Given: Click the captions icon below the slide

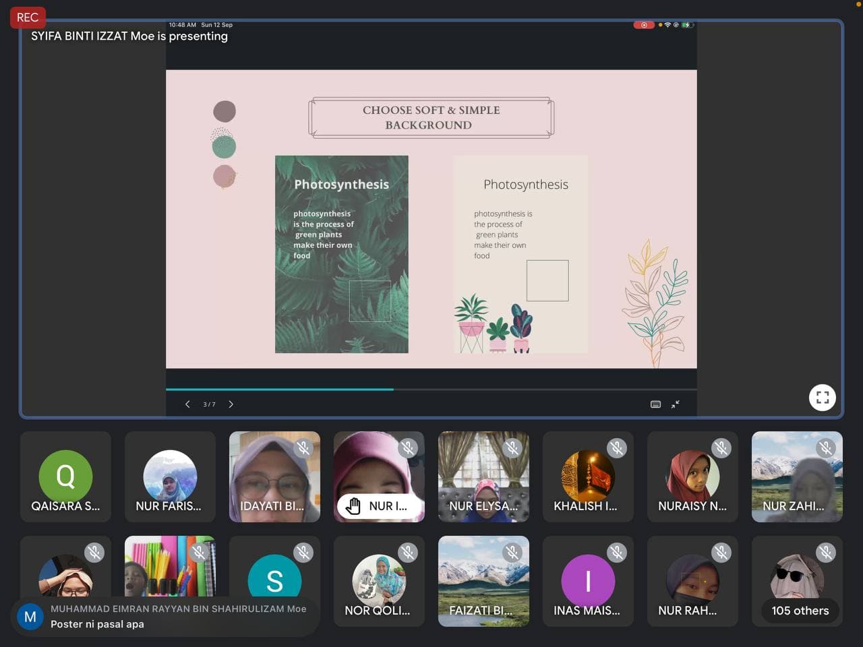Looking at the screenshot, I should (x=655, y=404).
